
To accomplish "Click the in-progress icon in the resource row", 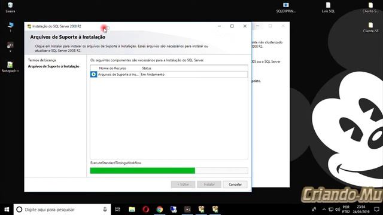I will [93, 74].
